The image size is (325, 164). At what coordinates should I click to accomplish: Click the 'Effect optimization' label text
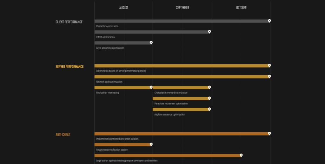click(105, 37)
